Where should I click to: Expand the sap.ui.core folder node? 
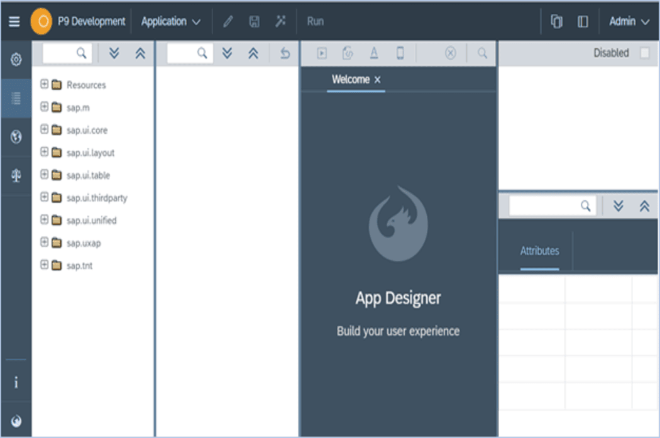pyautogui.click(x=44, y=129)
